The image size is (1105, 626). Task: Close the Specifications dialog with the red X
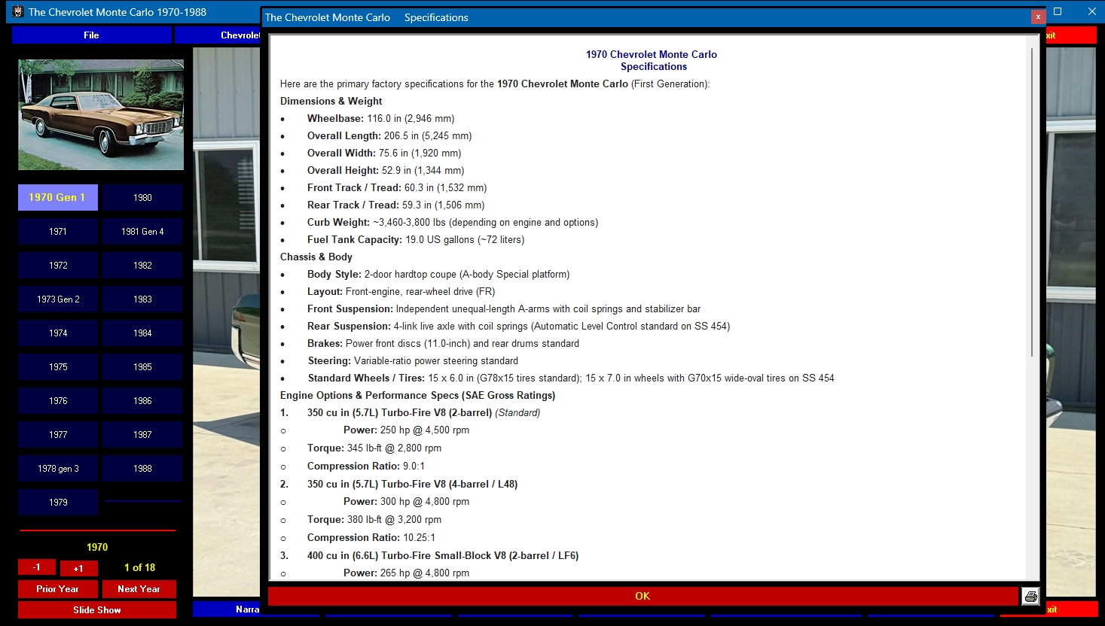[1037, 17]
